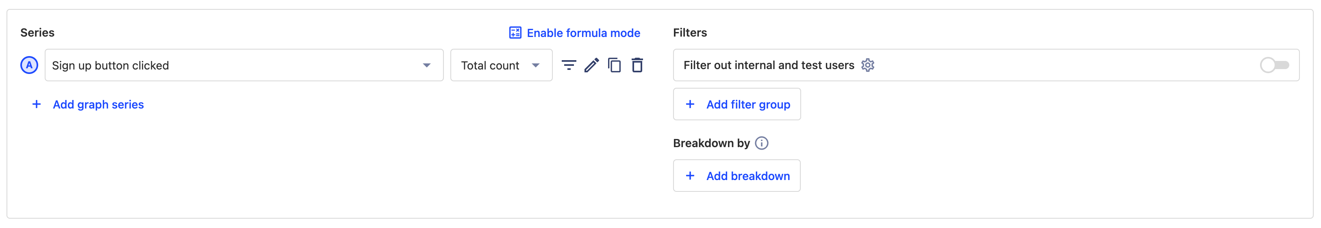Click Add breakdown button
Viewport: 1321px width, 228px height.
click(x=737, y=176)
